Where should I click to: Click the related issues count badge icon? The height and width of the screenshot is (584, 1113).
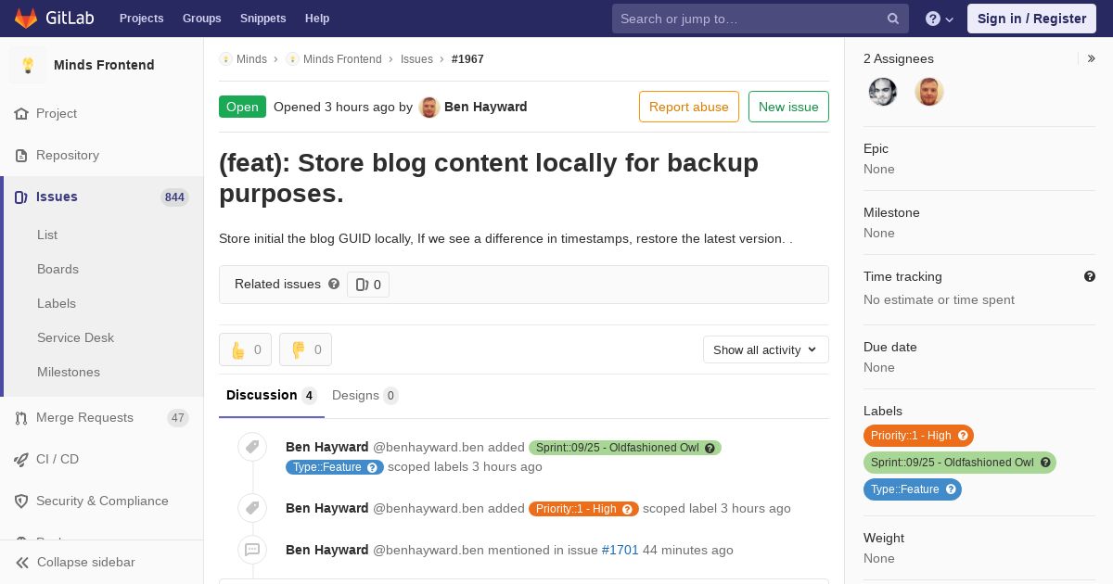[362, 285]
